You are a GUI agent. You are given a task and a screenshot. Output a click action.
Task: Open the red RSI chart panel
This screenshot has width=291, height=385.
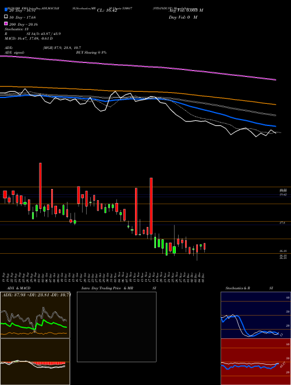click(255, 362)
